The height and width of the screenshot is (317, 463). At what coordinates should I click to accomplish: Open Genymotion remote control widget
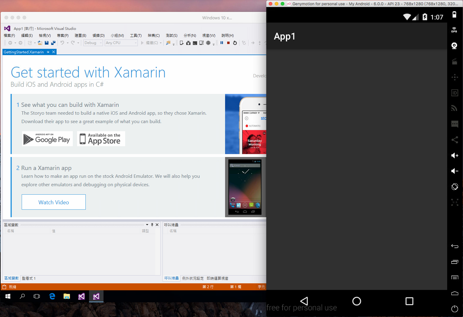[x=454, y=77]
